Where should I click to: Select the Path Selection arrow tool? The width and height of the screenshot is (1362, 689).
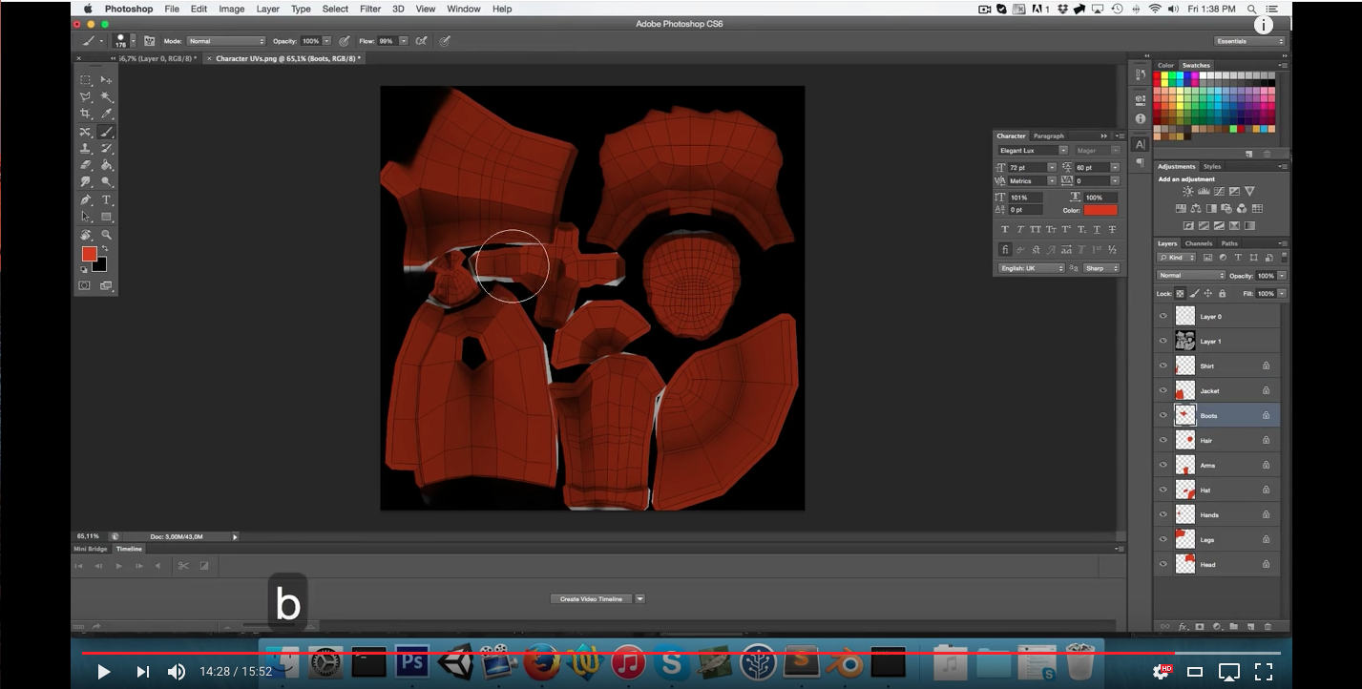pyautogui.click(x=86, y=217)
